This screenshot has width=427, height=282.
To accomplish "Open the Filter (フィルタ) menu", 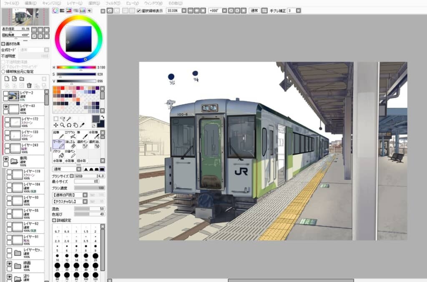I will 113,3.
